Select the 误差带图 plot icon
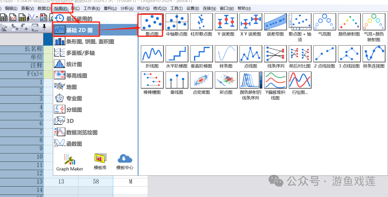Viewport: 388px width, 197px height. pyautogui.click(x=275, y=22)
